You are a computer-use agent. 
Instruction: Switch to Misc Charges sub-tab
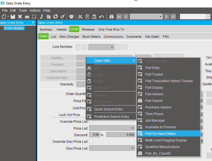point(69,37)
